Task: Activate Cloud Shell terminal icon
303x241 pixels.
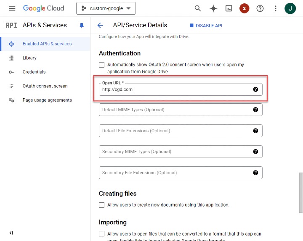Action: click(229, 8)
